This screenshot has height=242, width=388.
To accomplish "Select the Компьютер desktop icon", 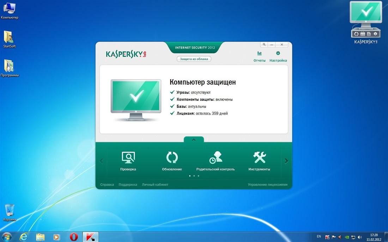I will tap(10, 11).
